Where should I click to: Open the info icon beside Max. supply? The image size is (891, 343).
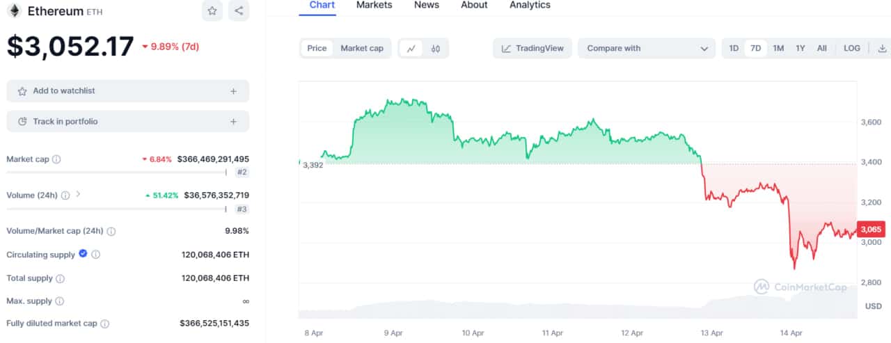click(59, 301)
